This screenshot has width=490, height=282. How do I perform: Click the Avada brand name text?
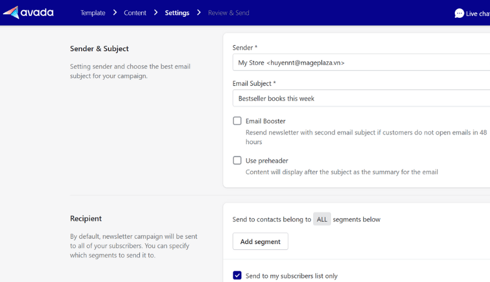(x=37, y=12)
